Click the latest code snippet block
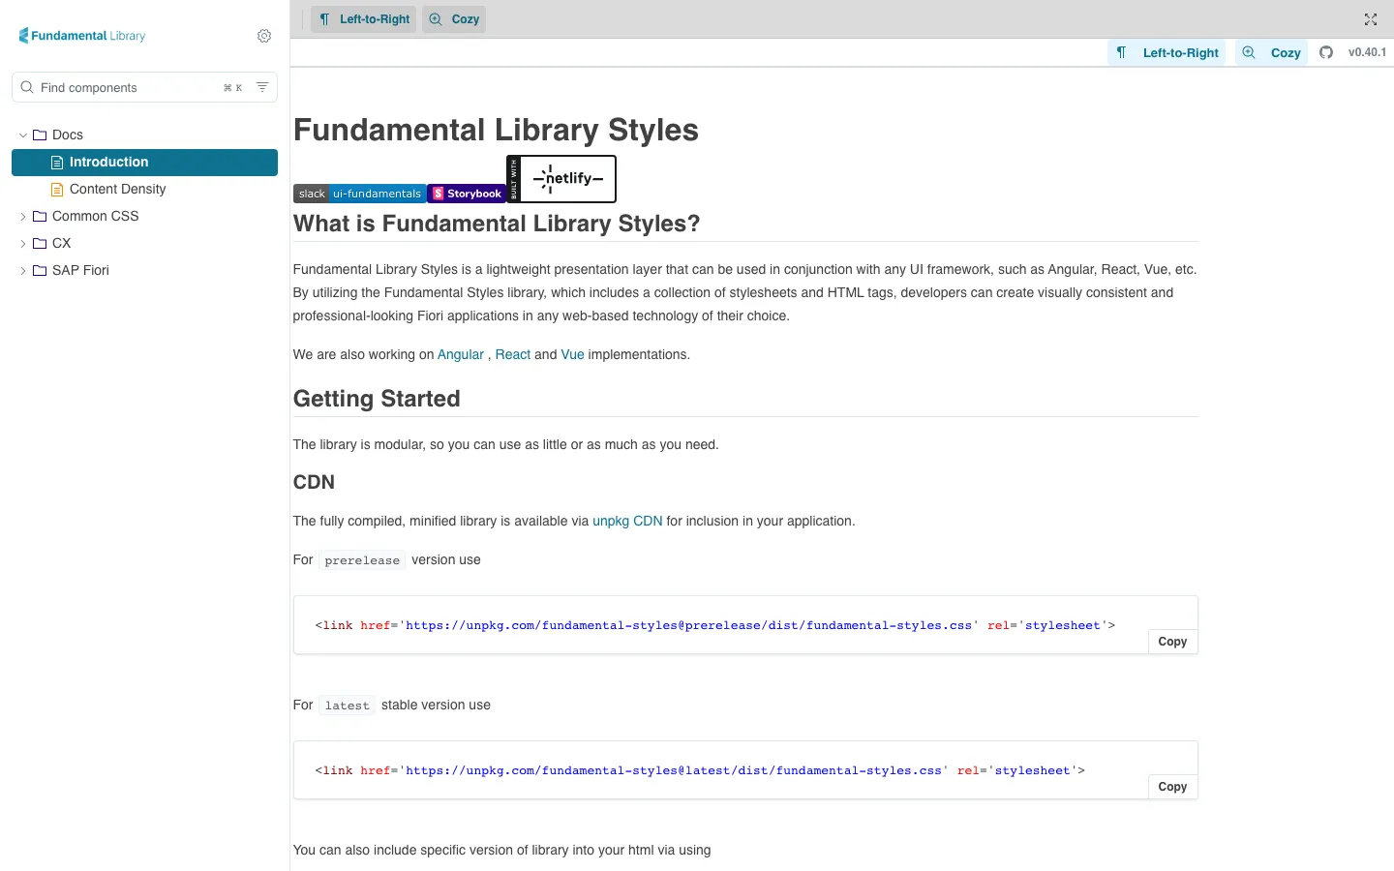The width and height of the screenshot is (1394, 871). (745, 770)
